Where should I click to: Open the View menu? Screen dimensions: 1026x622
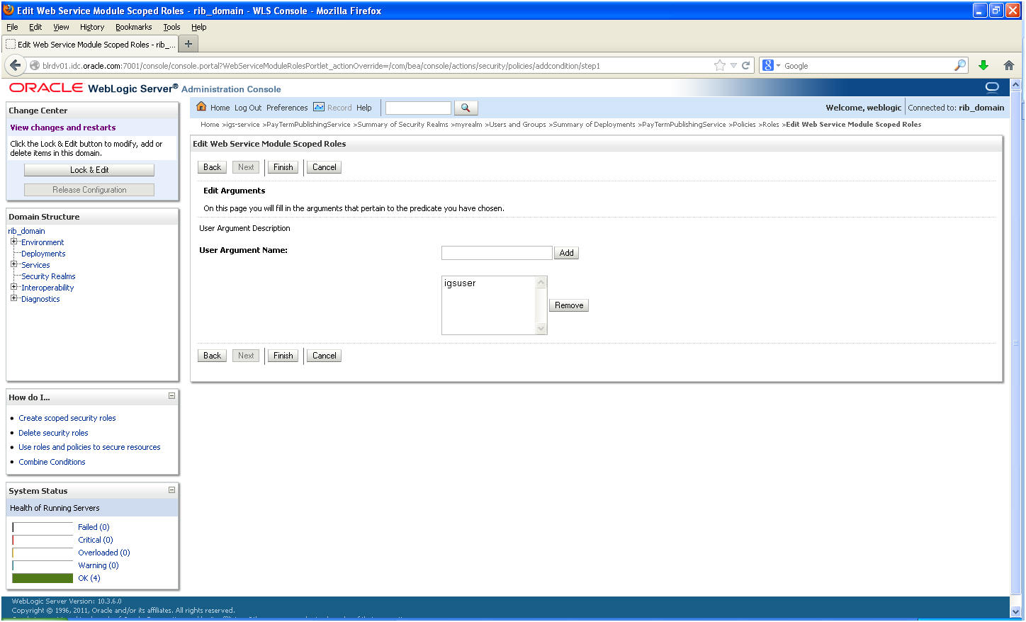coord(61,27)
